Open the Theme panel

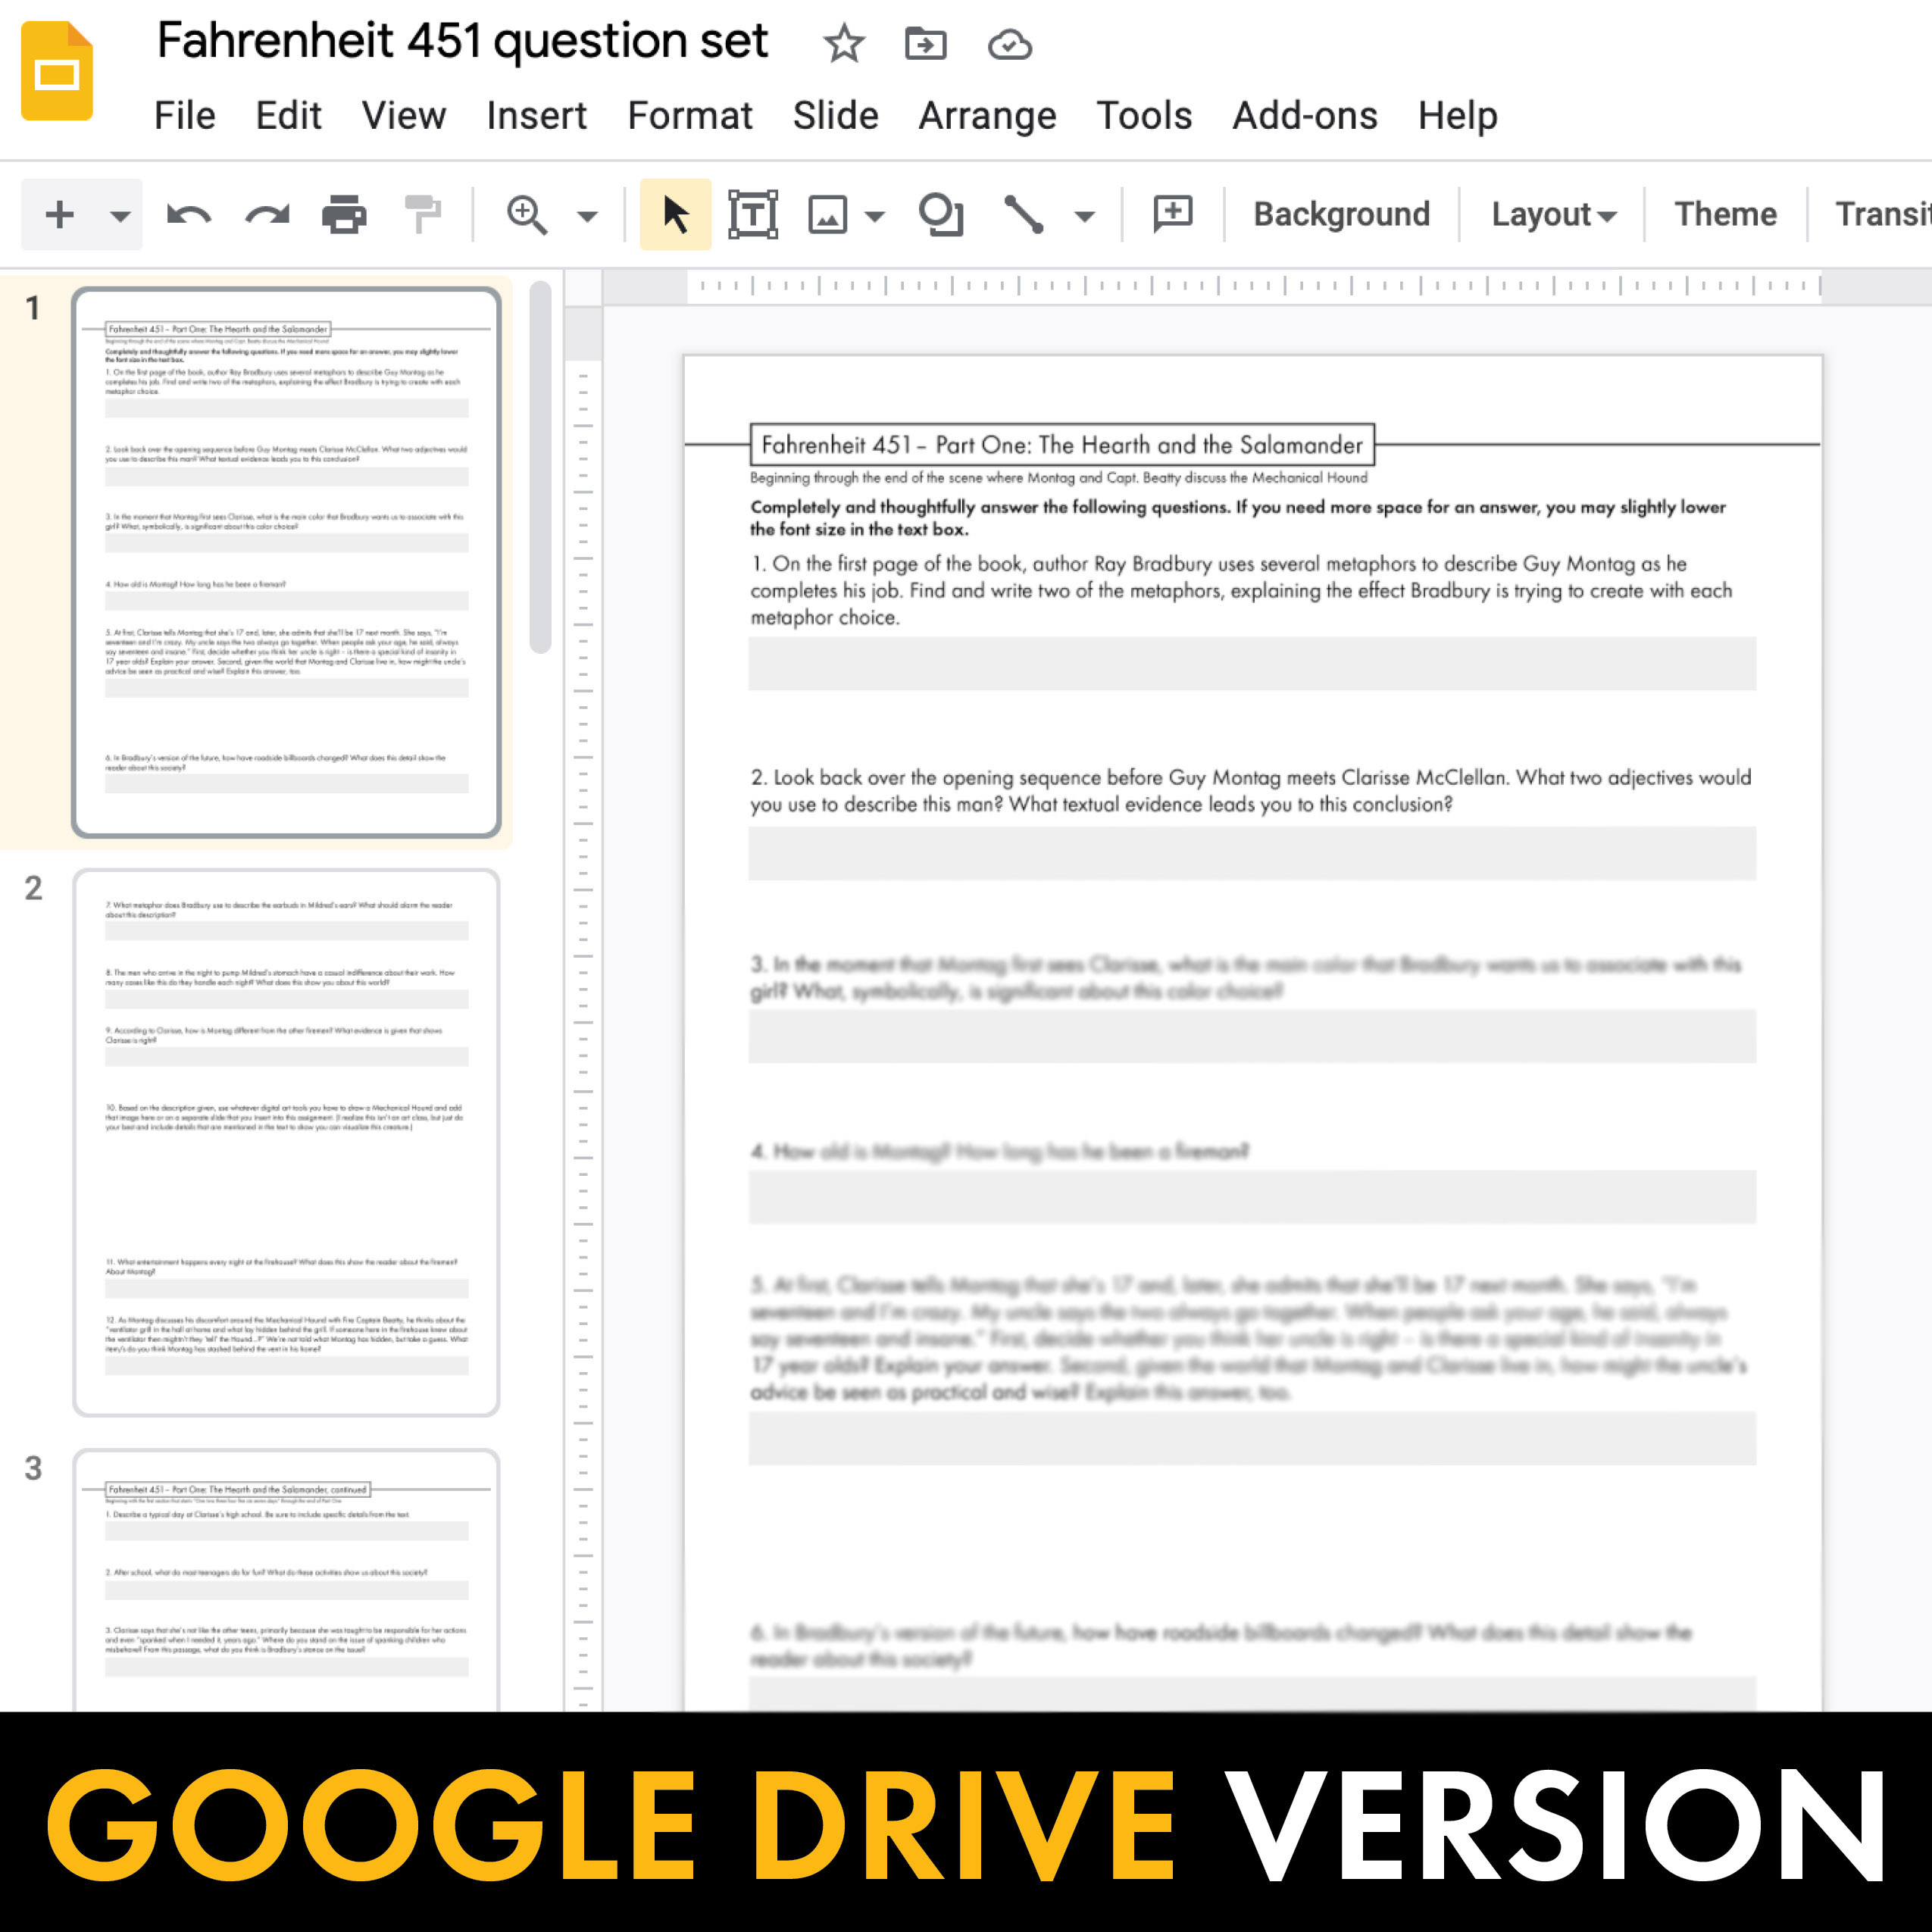click(1725, 214)
